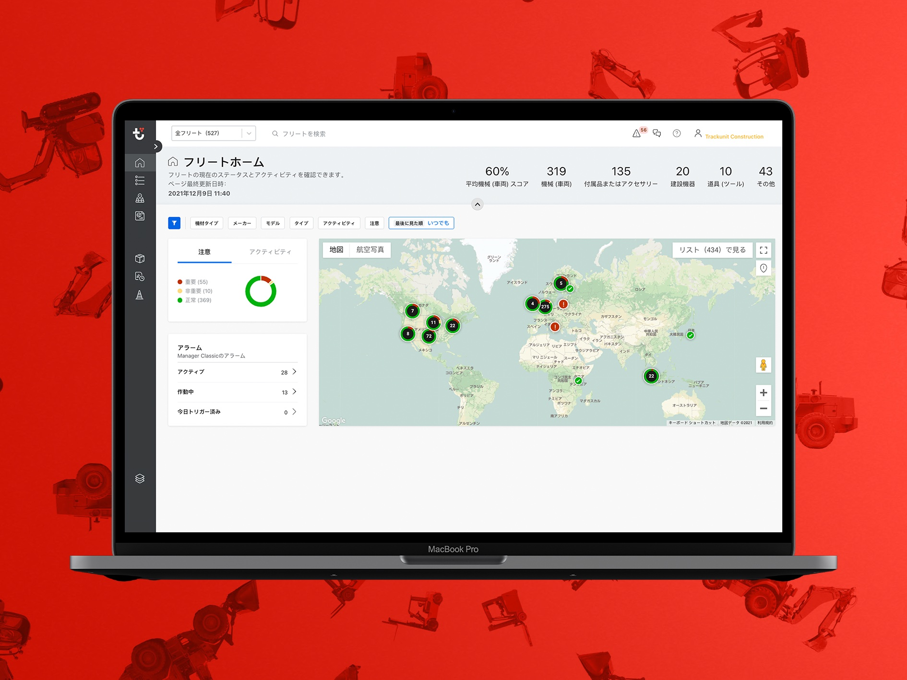Click the help question mark icon
This screenshot has height=680, width=907.
[x=677, y=133]
